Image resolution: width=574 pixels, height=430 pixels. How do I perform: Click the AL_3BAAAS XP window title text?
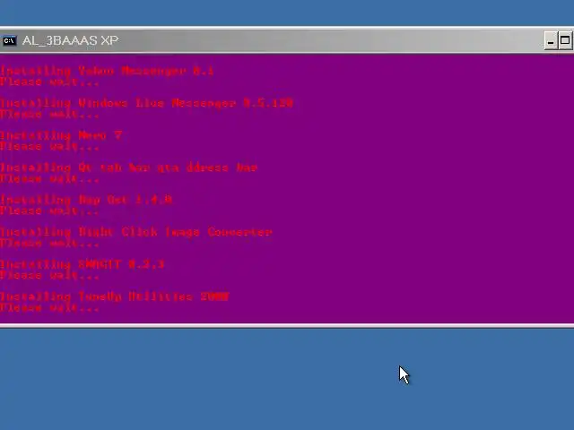(70, 40)
